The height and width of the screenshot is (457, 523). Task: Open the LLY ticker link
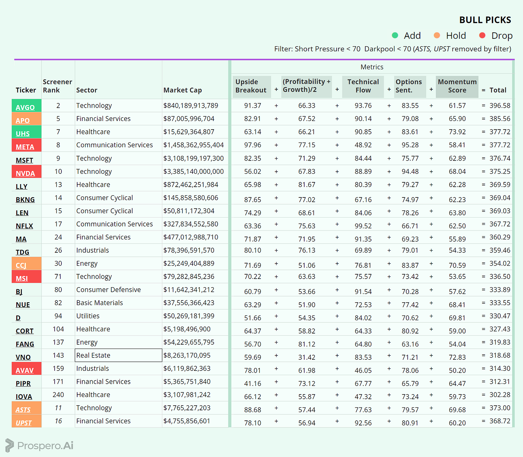[22, 186]
